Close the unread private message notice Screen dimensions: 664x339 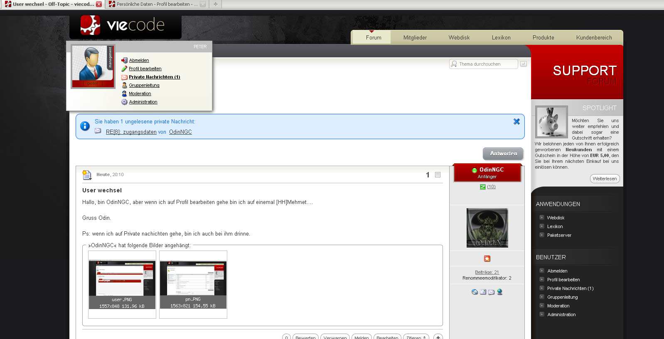coord(516,121)
